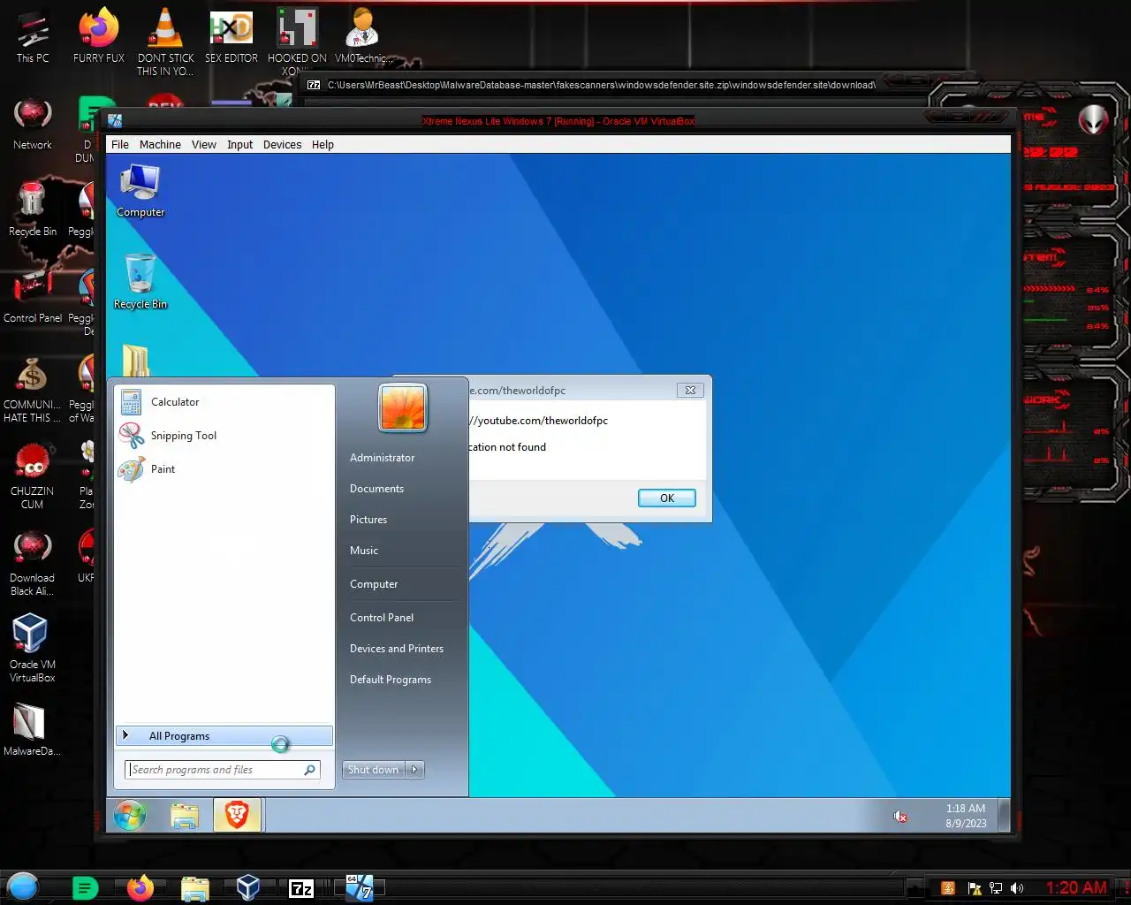Click host speaker volume tray icon
This screenshot has height=905, width=1131.
(x=1017, y=888)
